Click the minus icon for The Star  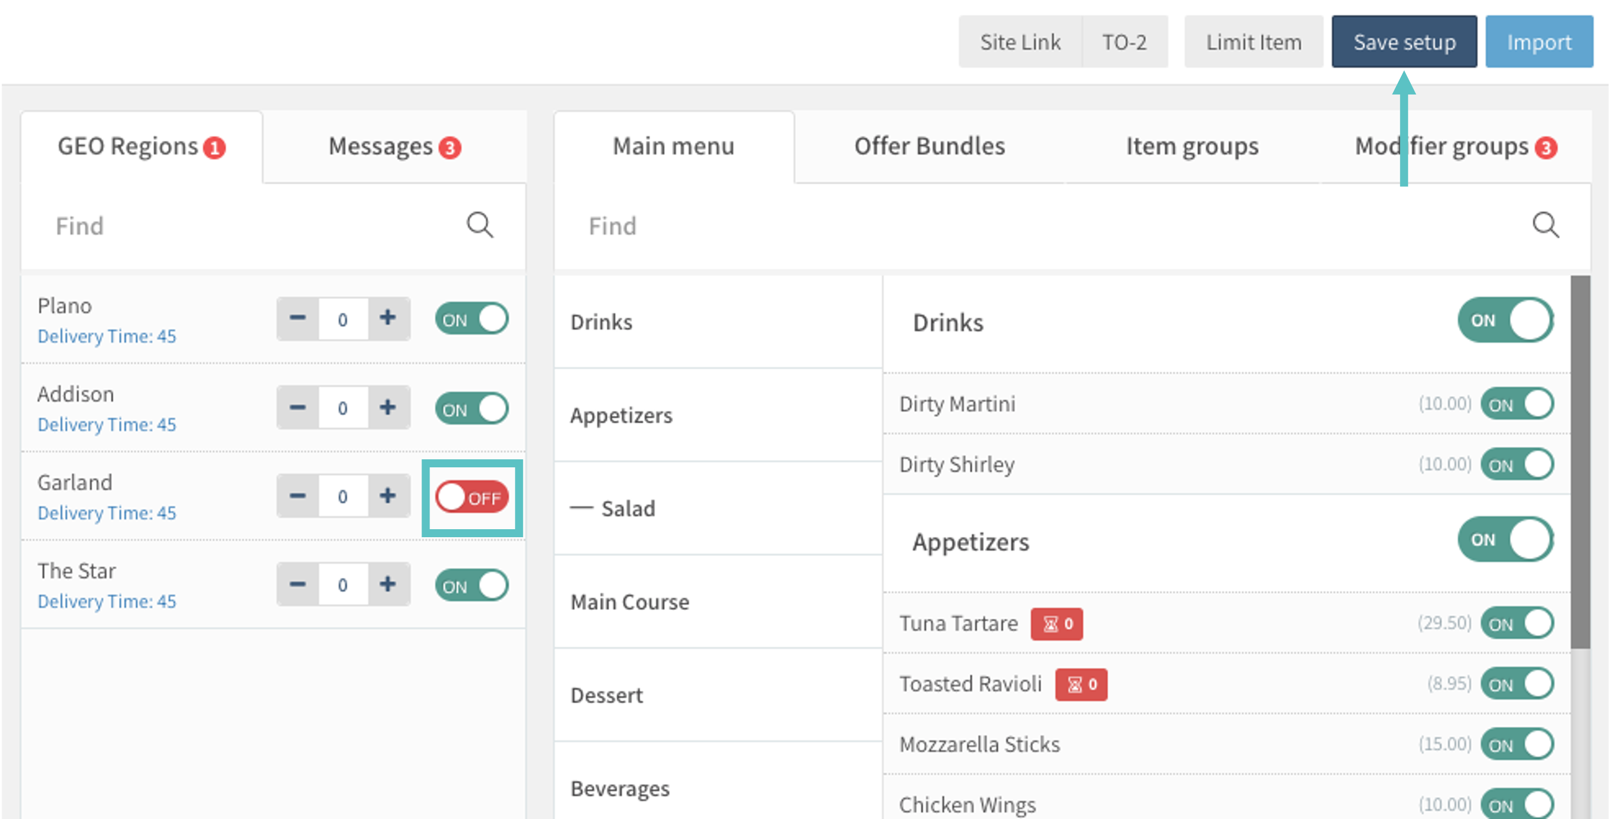(x=298, y=584)
